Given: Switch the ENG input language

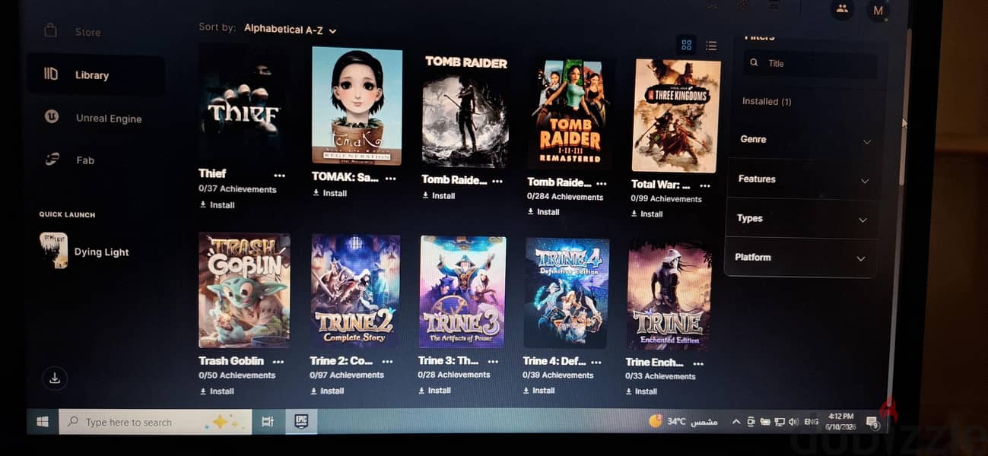Looking at the screenshot, I should point(812,421).
